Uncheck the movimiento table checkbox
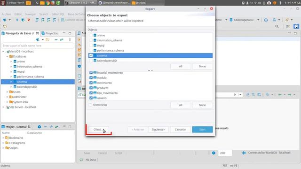The image size is (301, 169). (91, 83)
